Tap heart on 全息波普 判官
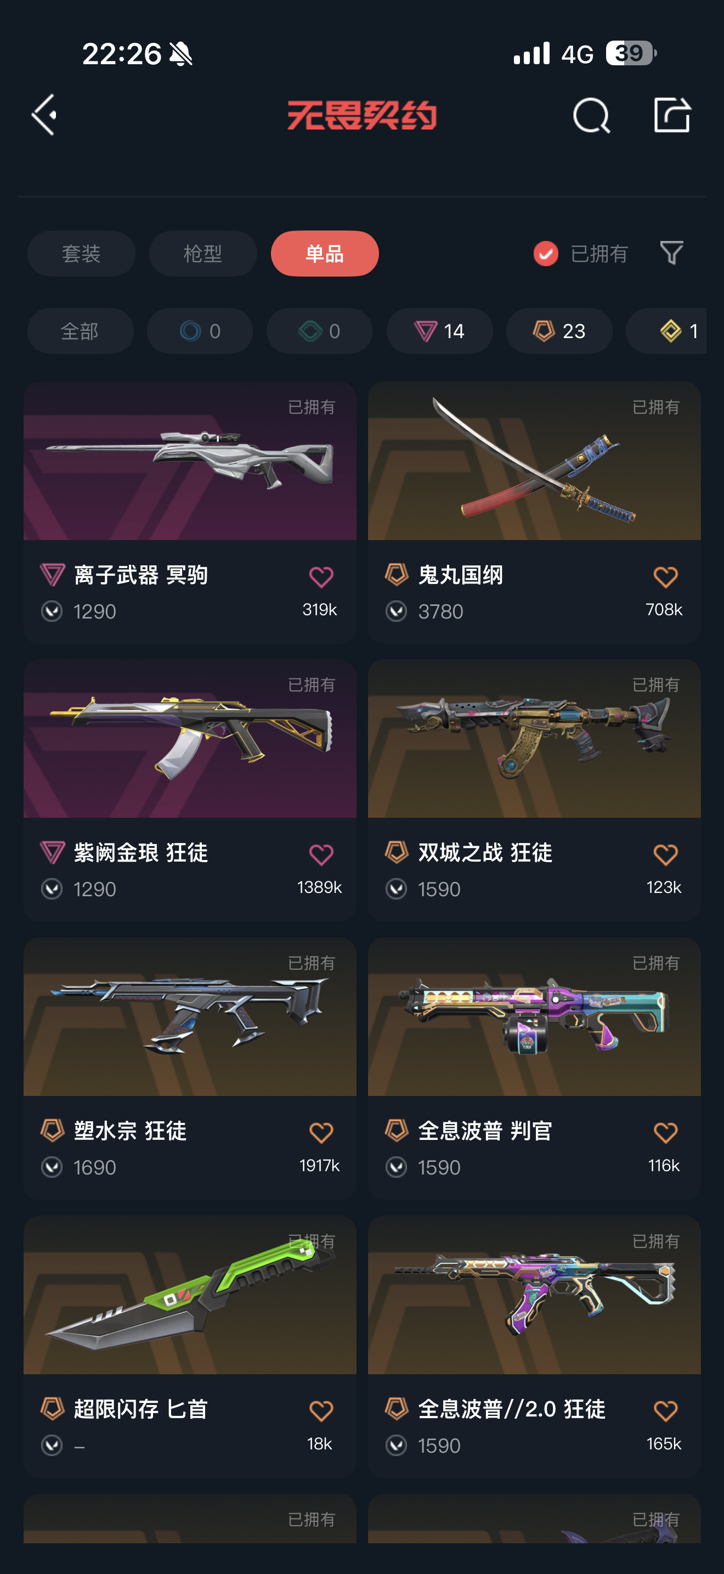The image size is (724, 1574). (665, 1132)
